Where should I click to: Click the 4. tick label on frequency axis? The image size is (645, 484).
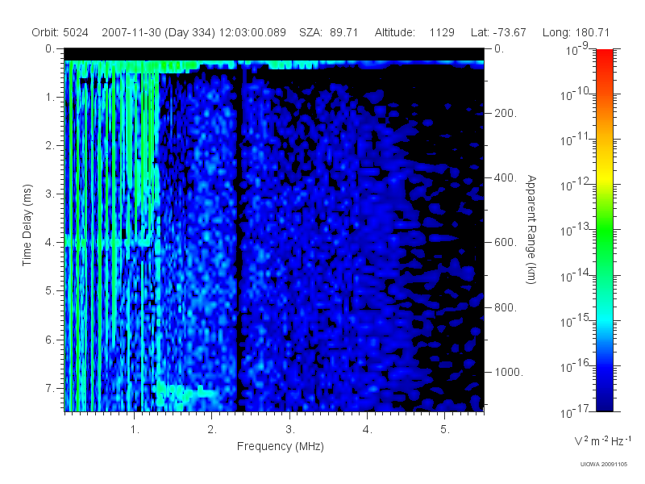(368, 430)
